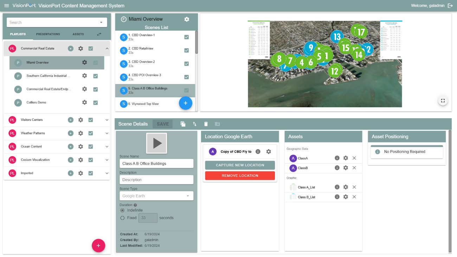This screenshot has height=257, width=457.
Task: Uncheck the Colliers Demo presentation checkbox
Action: [95, 103]
